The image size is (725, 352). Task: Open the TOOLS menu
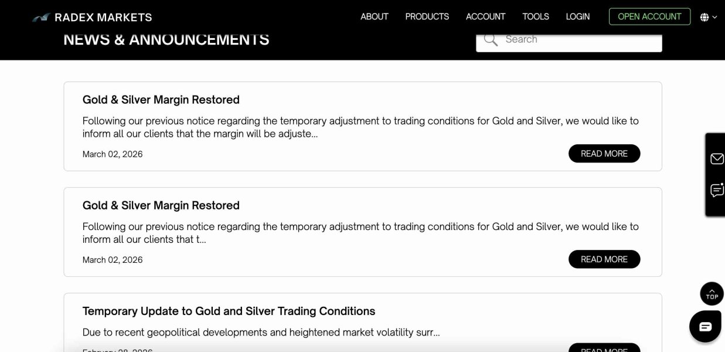coord(536,16)
